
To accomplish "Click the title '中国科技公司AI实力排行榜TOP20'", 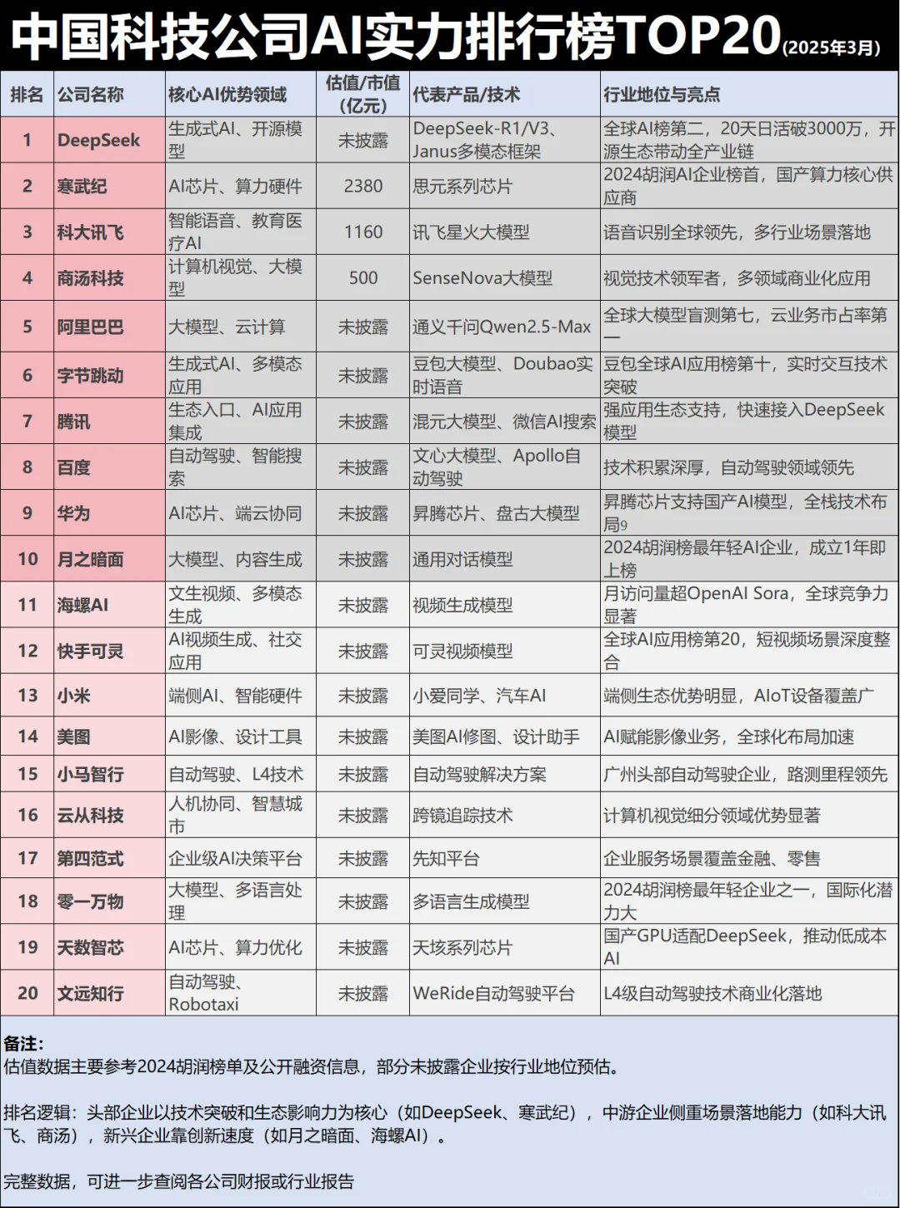I will [397, 37].
